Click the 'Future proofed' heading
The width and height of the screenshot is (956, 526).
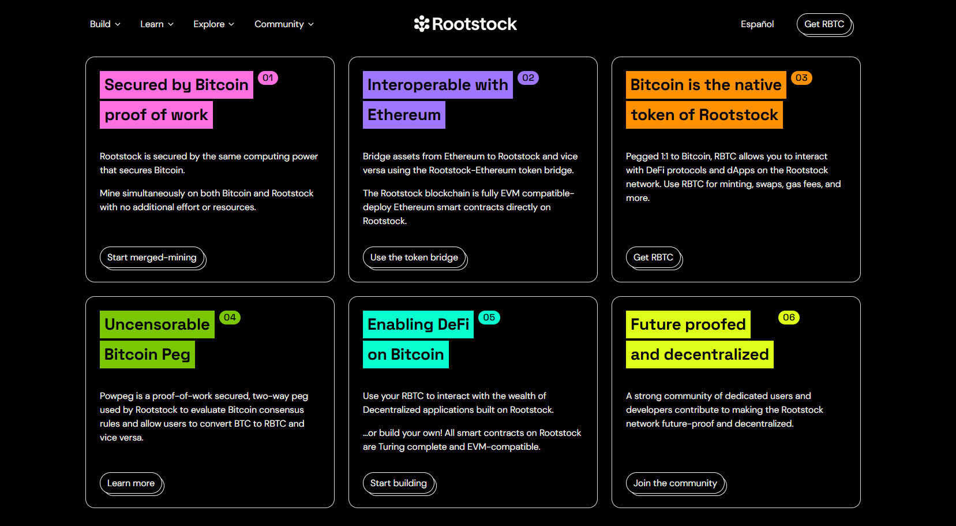(688, 324)
